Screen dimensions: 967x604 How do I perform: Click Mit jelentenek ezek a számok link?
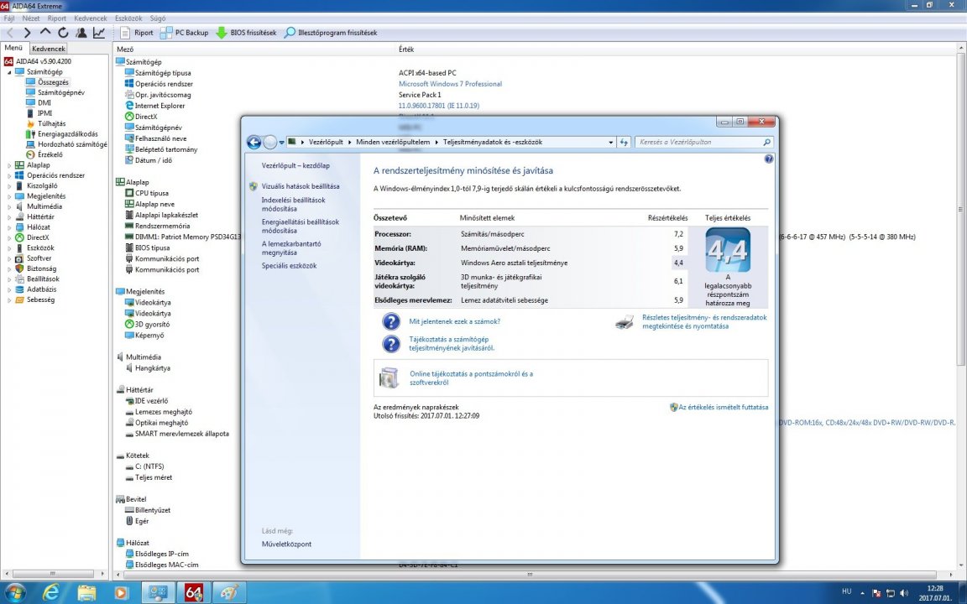coord(454,322)
